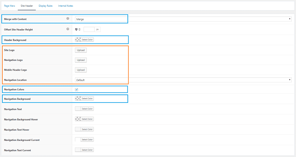296x157 pixels.
Task: Click help icon beside Offset Site Header Height
Action: point(68,29)
